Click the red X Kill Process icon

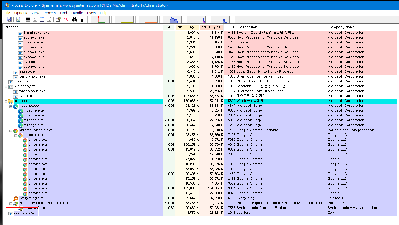pos(66,19)
